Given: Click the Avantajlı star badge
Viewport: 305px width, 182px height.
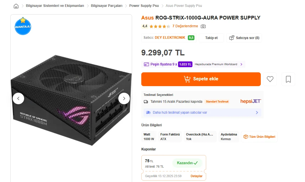Looking at the screenshot, I should tap(23, 26).
